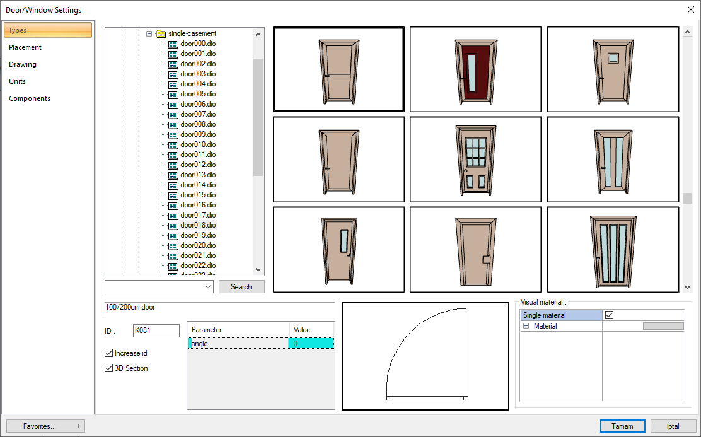Switch to the Placement tab
Viewport: 701px width, 437px height.
click(25, 47)
